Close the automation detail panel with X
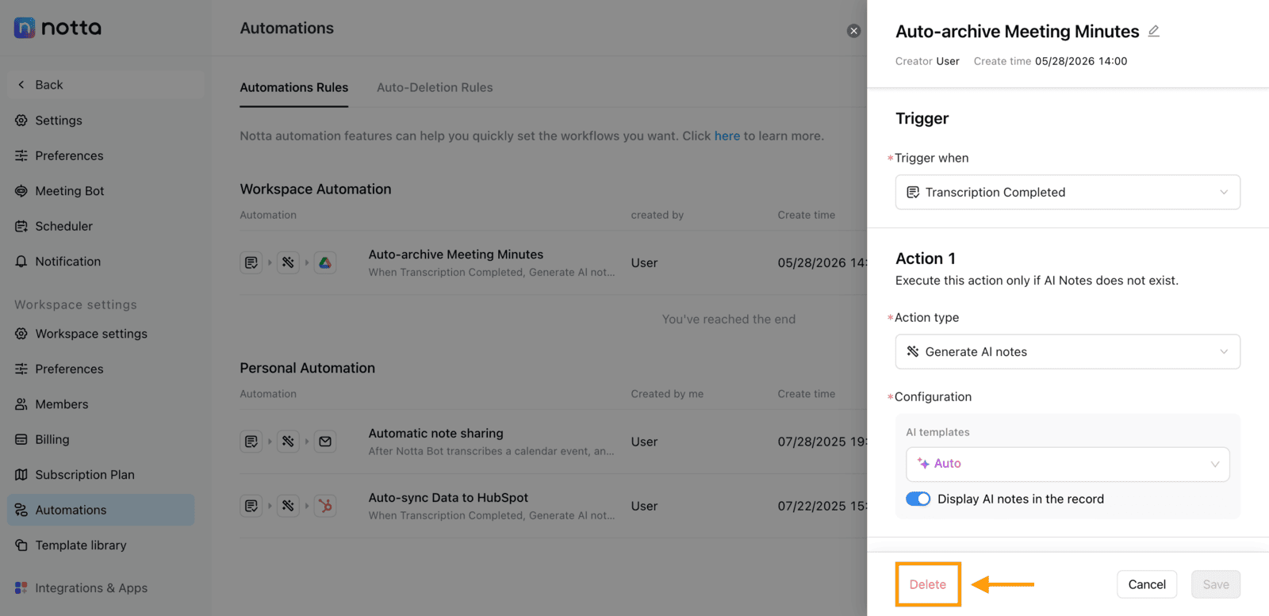This screenshot has height=616, width=1269. click(x=853, y=31)
